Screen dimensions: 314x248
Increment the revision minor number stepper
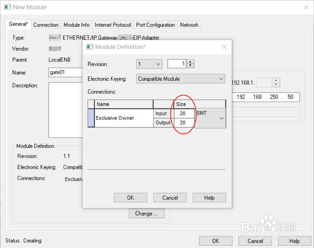190,62
